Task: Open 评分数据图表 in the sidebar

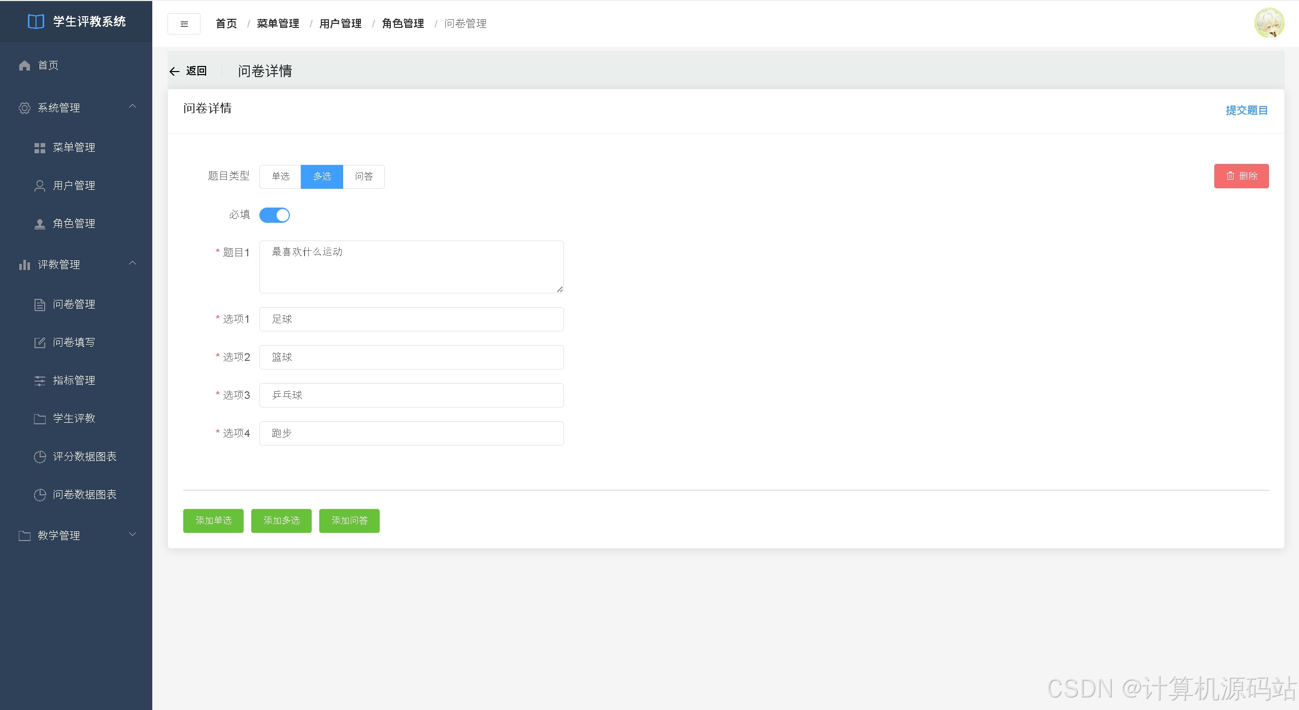Action: [x=76, y=457]
